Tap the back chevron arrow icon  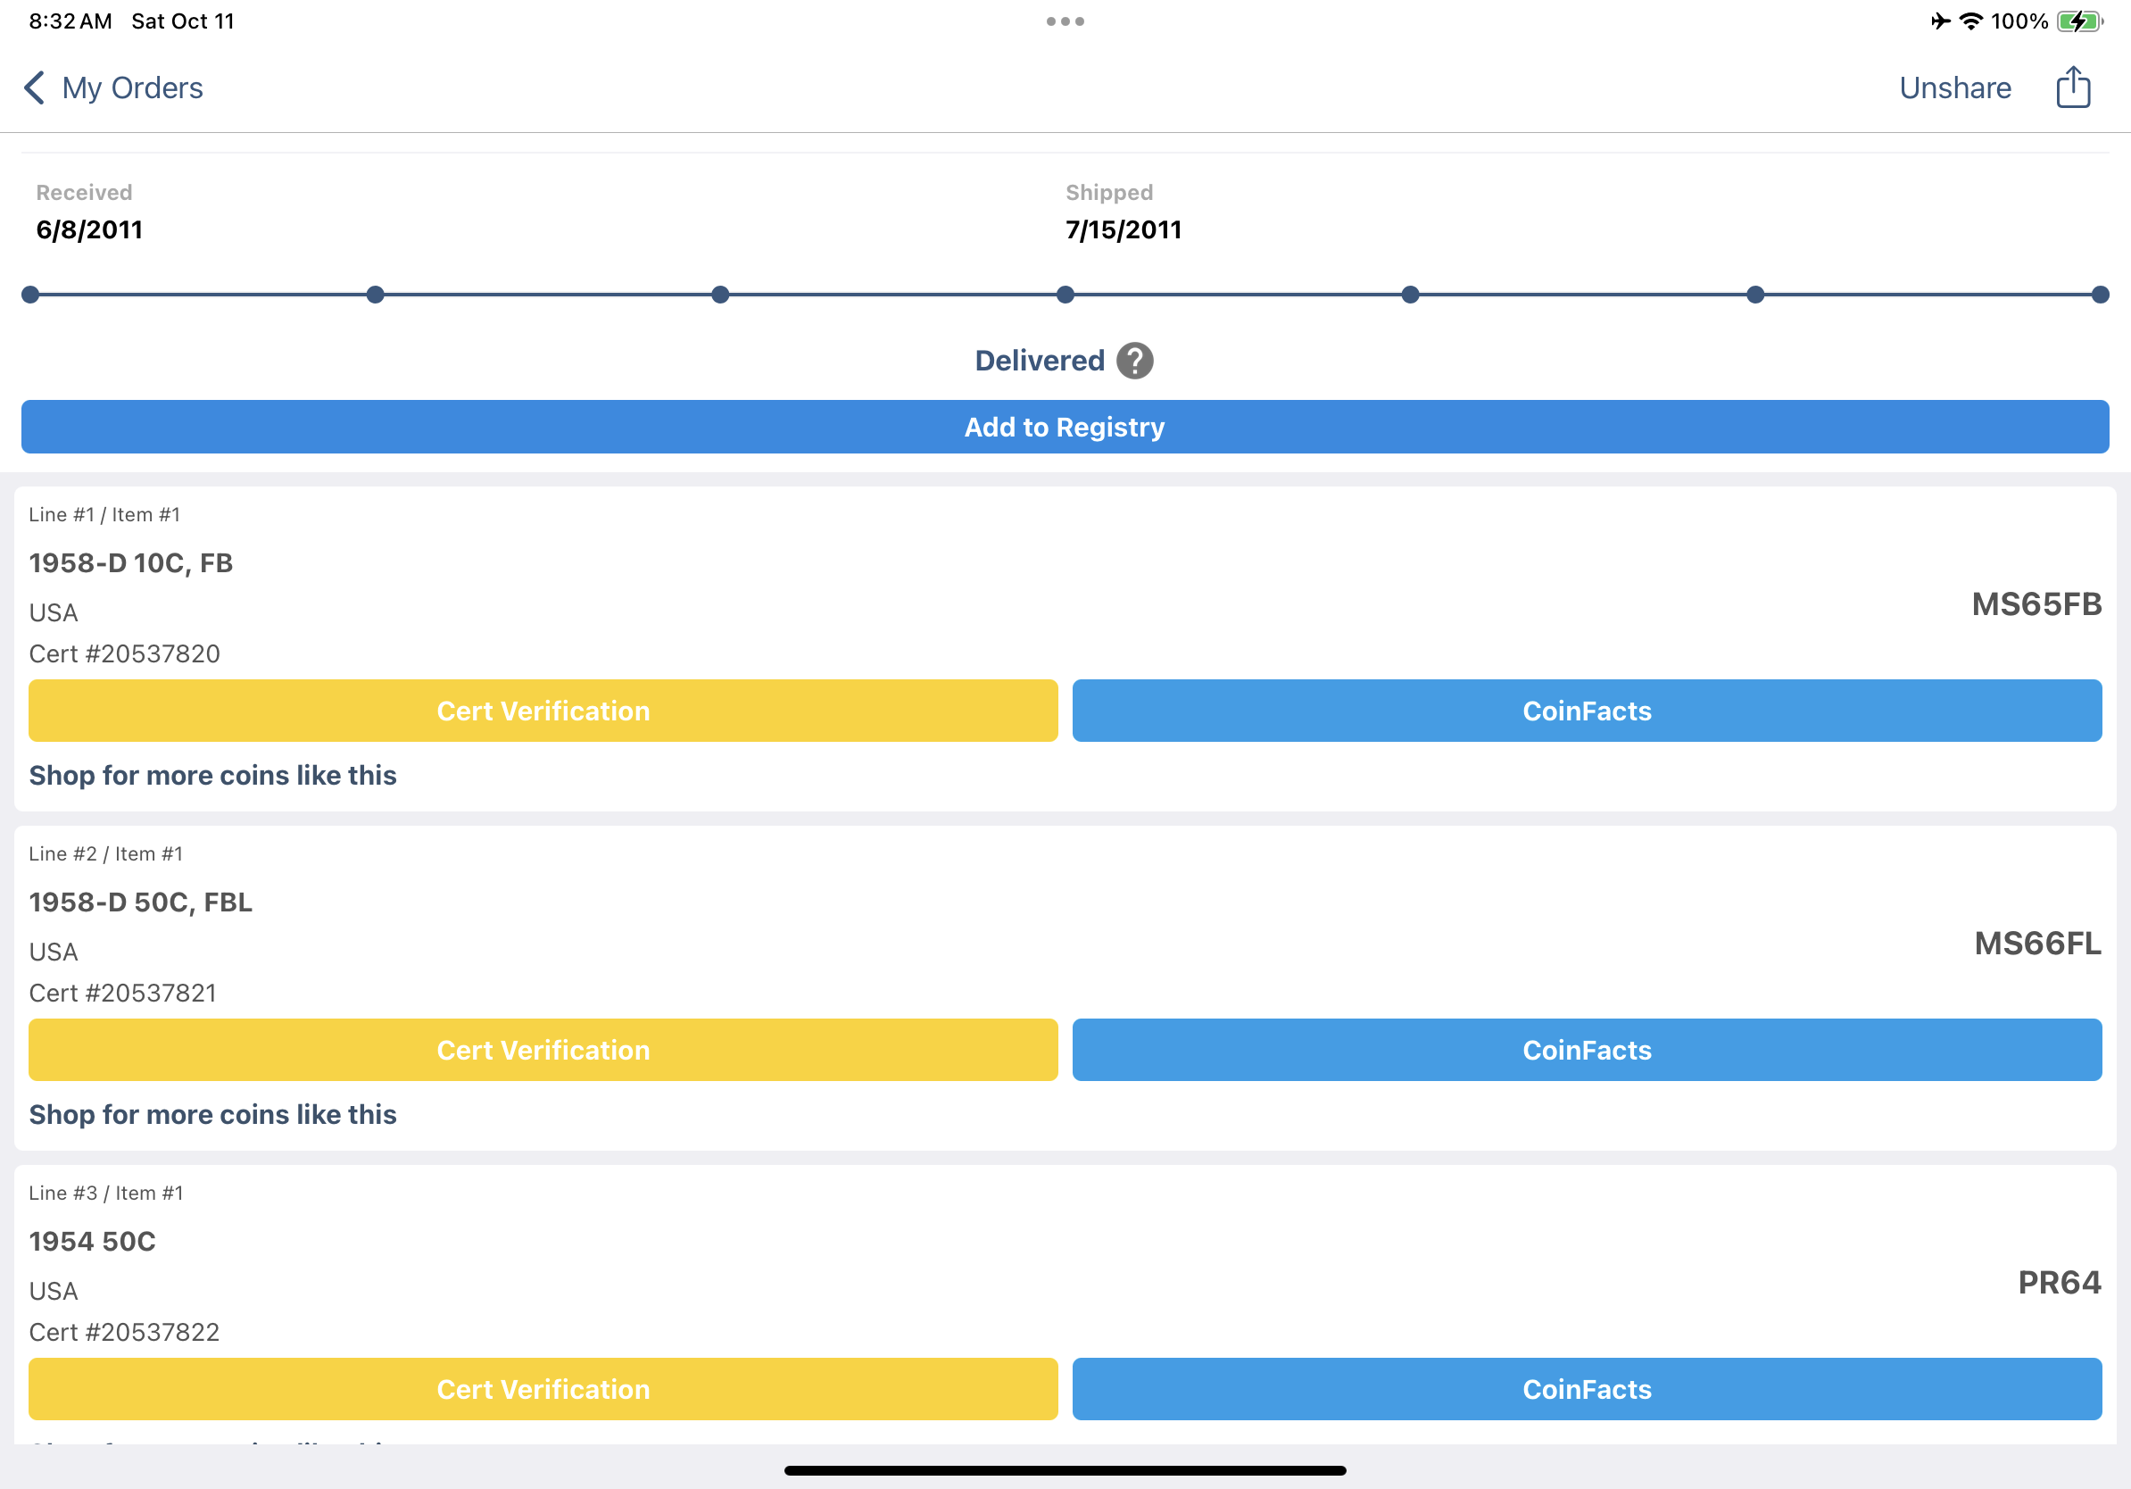coord(34,88)
